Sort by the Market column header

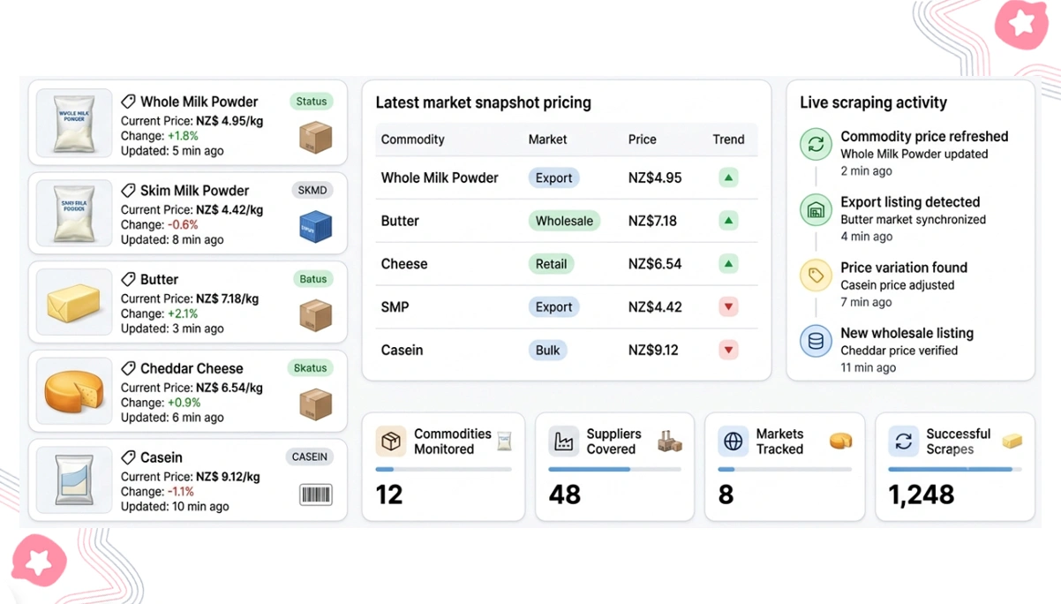pos(547,140)
